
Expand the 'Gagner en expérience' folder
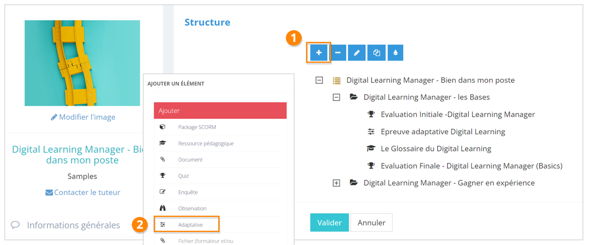coord(336,183)
